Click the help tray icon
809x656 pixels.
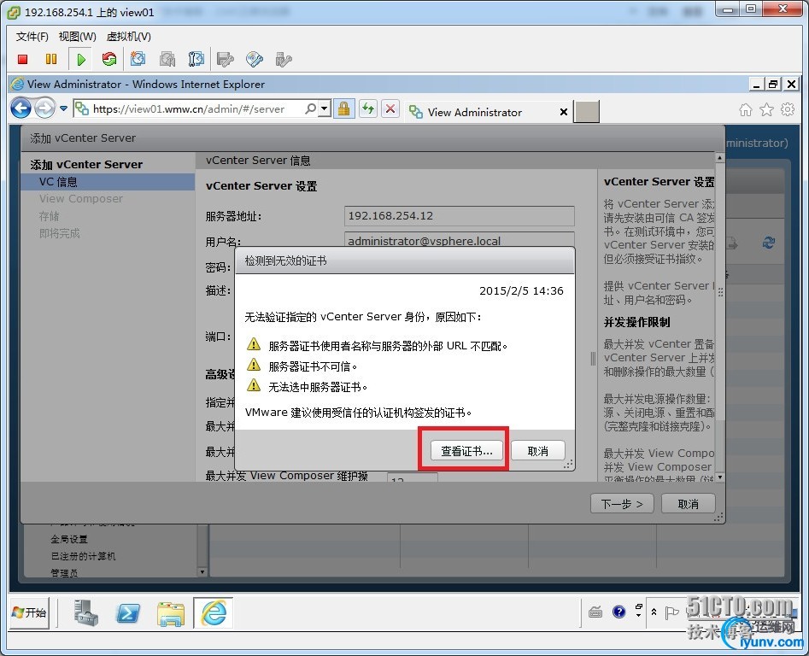click(618, 612)
